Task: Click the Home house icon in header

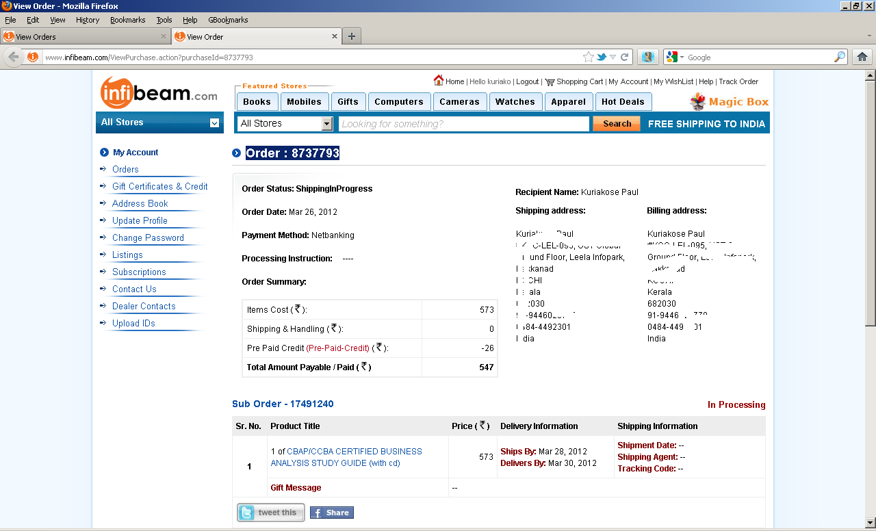Action: pyautogui.click(x=439, y=80)
